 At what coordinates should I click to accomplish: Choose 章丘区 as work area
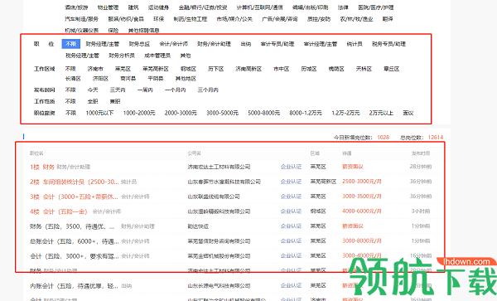[x=391, y=69]
